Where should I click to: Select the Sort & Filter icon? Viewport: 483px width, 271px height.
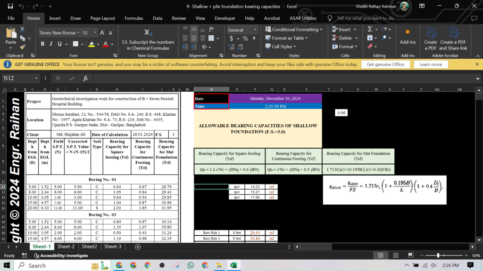pos(384,29)
